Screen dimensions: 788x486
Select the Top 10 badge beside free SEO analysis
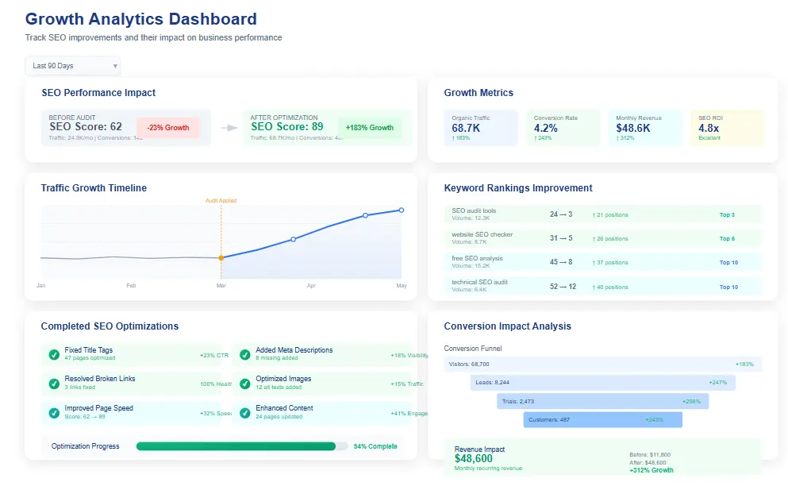[728, 262]
